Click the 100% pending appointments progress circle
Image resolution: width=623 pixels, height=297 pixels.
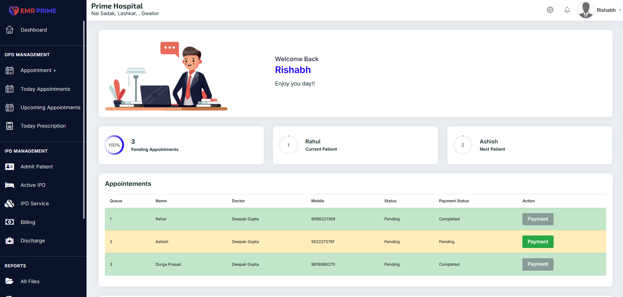114,145
